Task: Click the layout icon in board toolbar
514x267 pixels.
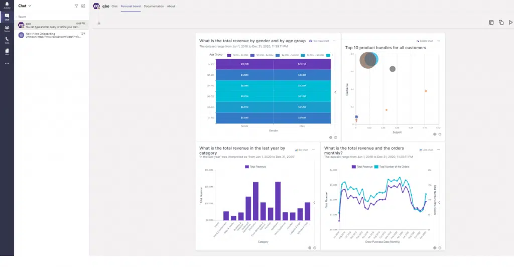Action: pyautogui.click(x=491, y=23)
